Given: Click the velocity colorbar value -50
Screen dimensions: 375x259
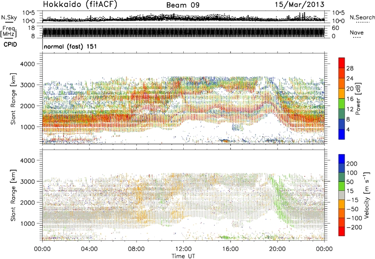Looking at the screenshot, I should 352,209.
